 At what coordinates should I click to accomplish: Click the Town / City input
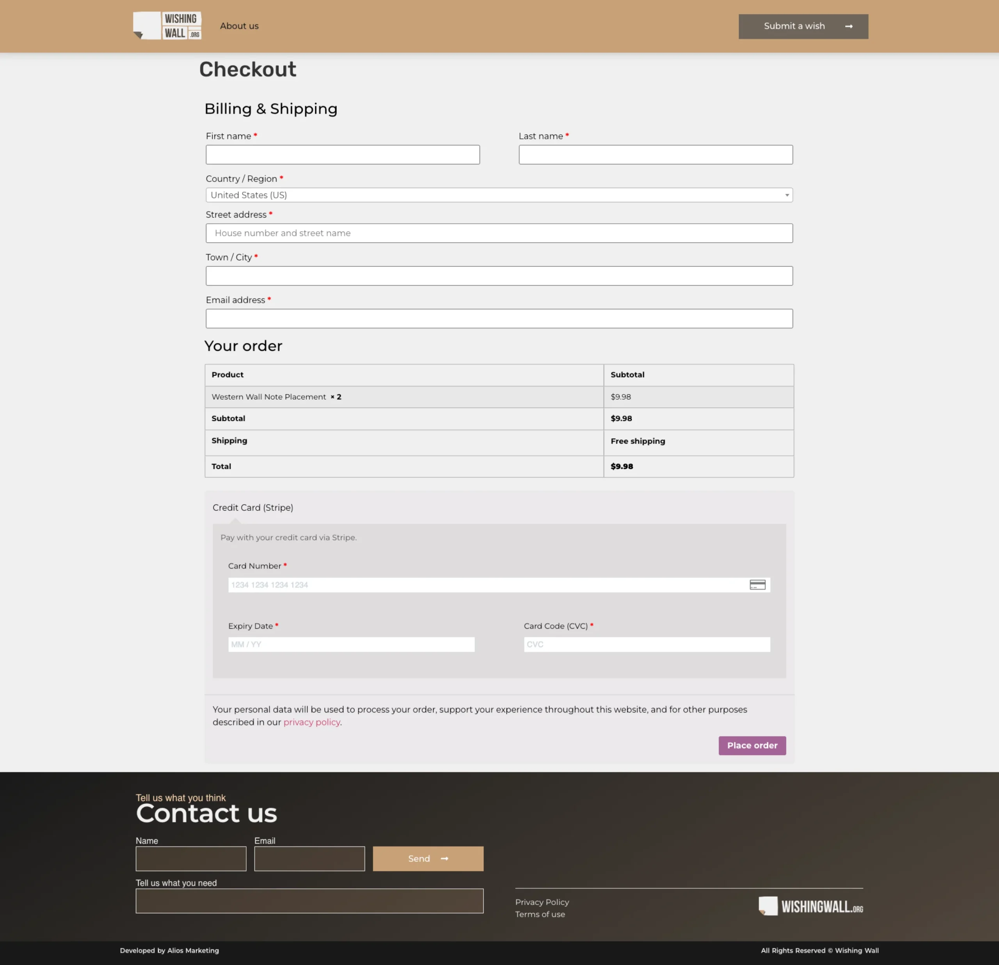click(x=499, y=276)
